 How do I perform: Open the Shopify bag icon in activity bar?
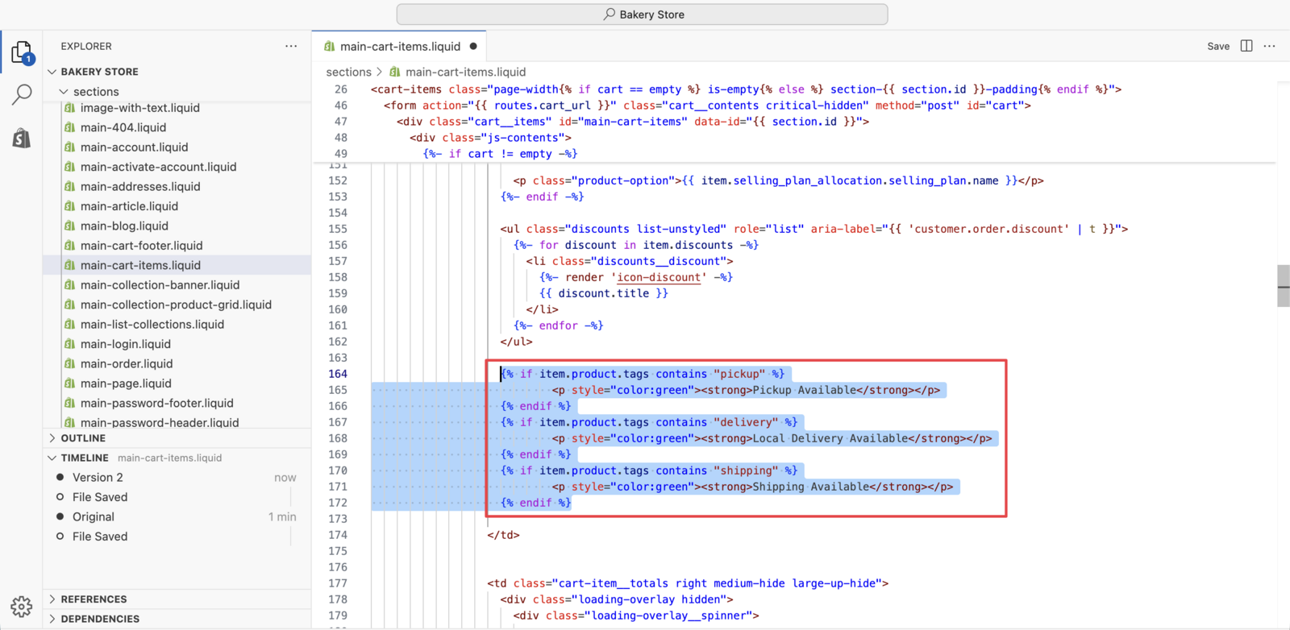tap(22, 138)
